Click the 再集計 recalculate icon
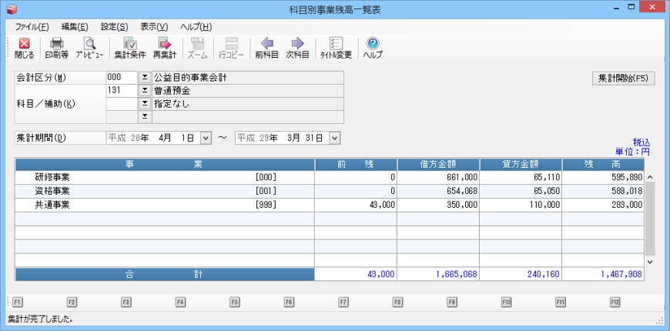This screenshot has height=331, width=670. (x=164, y=48)
